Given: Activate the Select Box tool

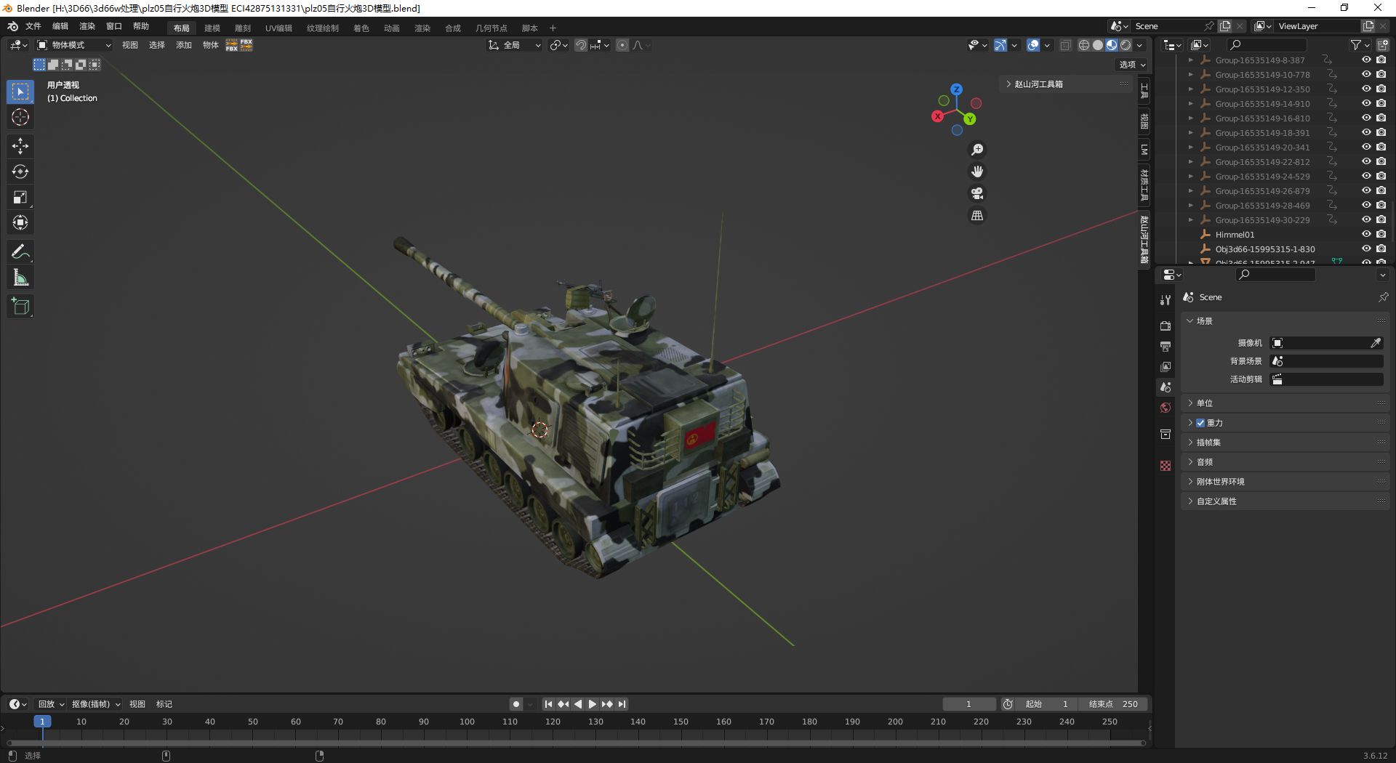Looking at the screenshot, I should [20, 92].
